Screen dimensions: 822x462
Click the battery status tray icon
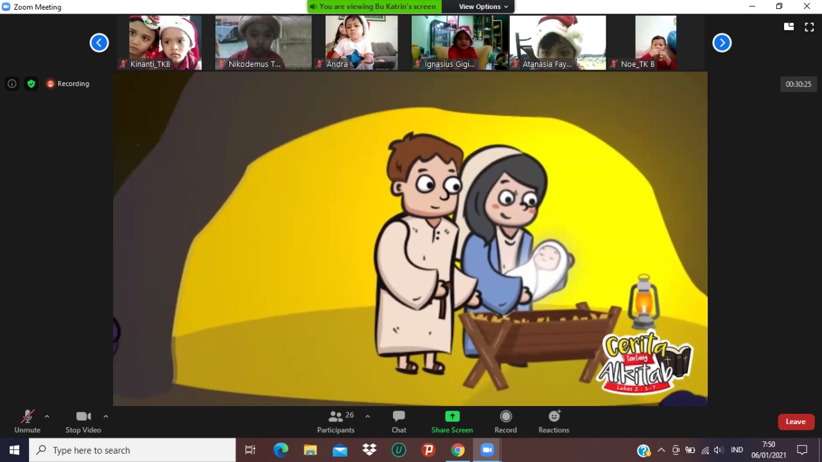690,450
